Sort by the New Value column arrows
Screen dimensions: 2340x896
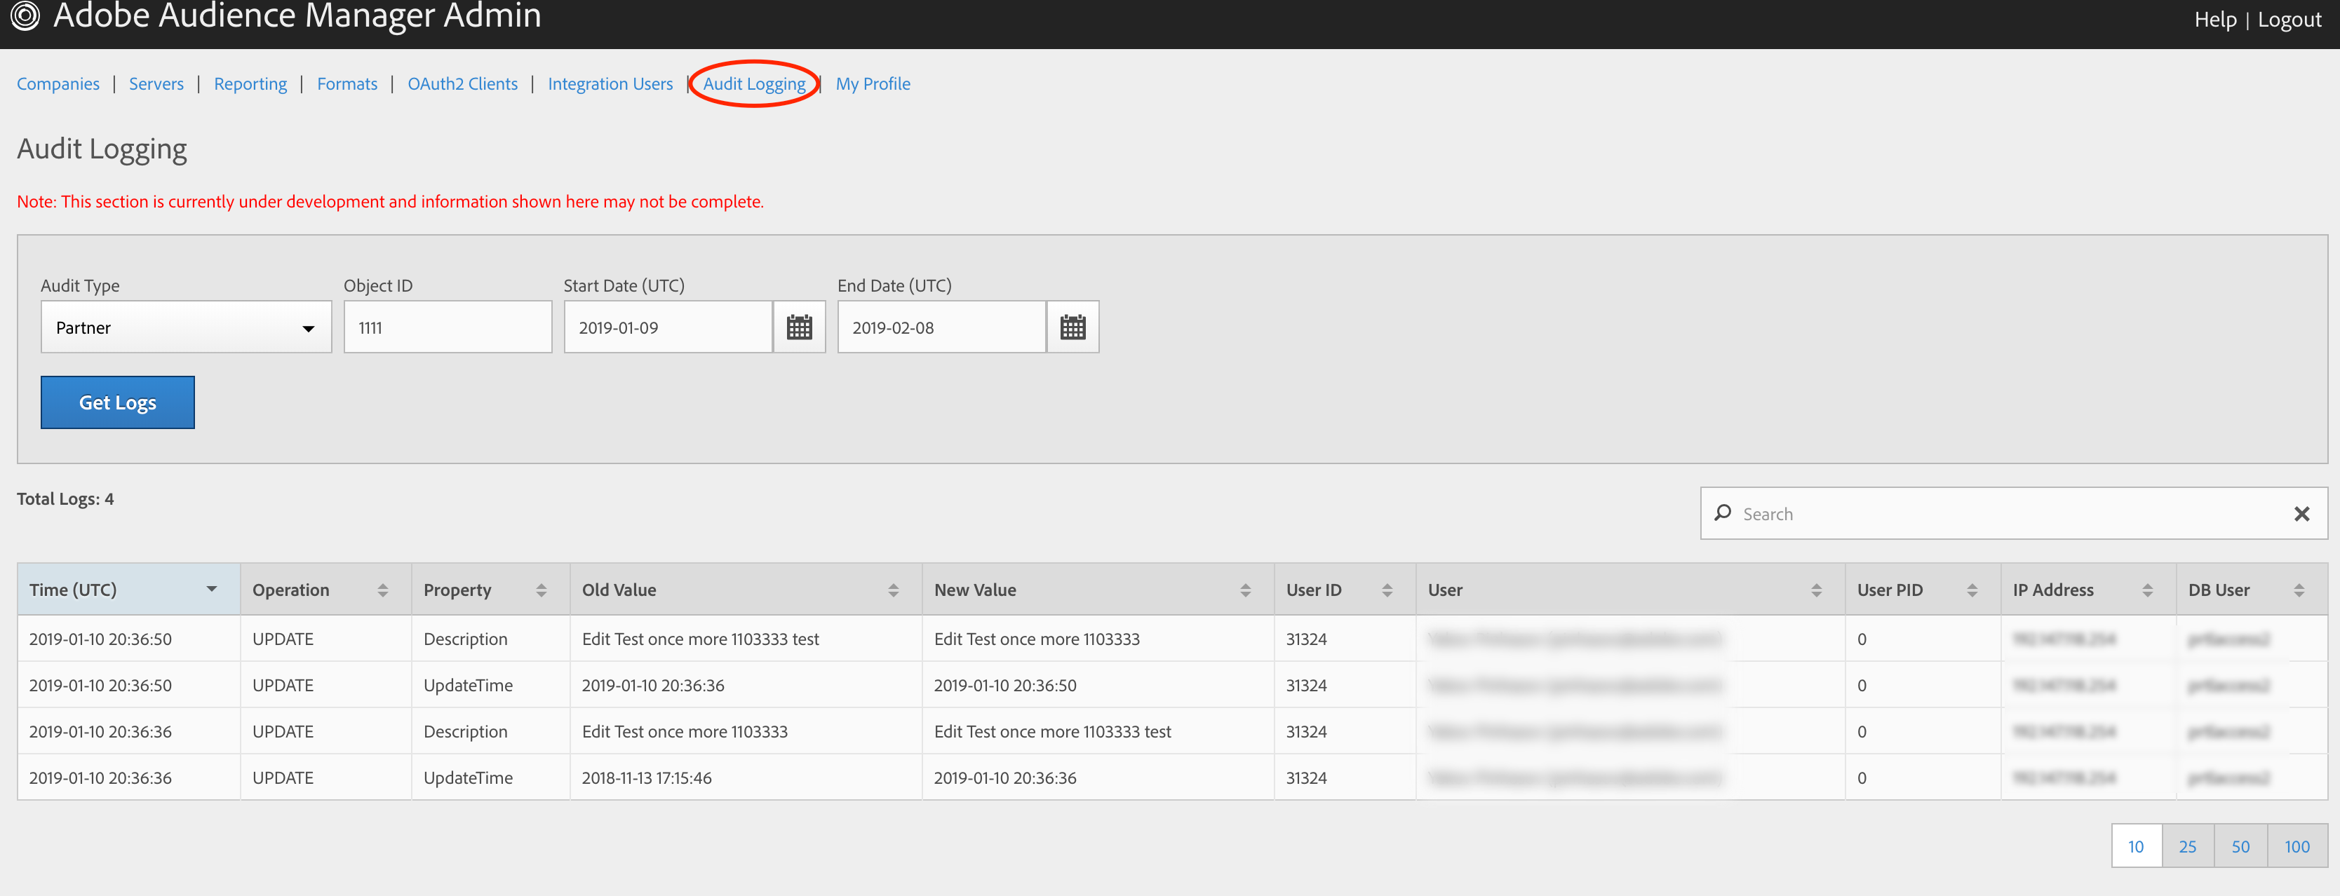(1244, 590)
